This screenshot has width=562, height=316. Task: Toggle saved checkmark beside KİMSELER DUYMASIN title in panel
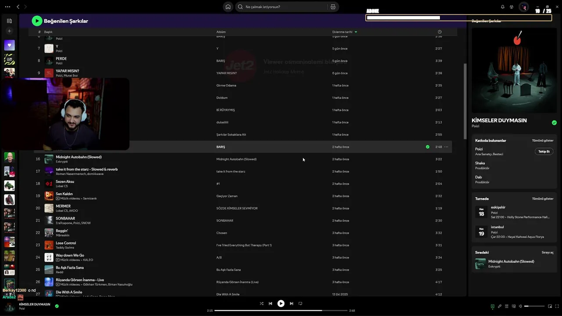[x=554, y=122]
